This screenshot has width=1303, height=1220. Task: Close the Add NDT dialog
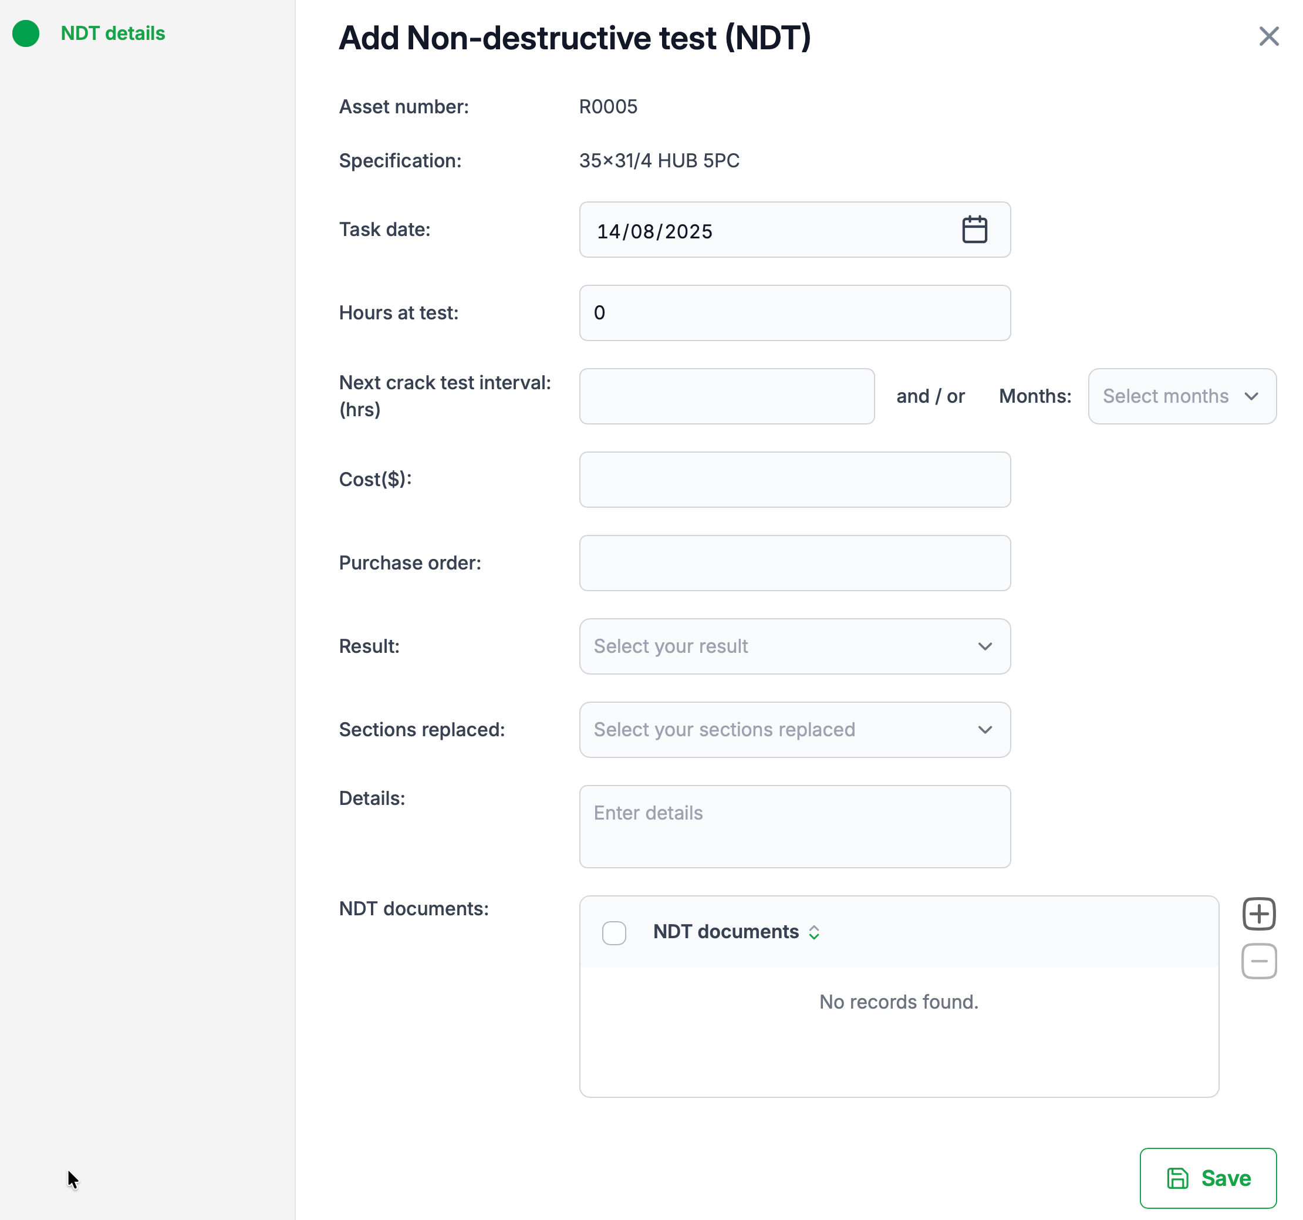tap(1268, 36)
